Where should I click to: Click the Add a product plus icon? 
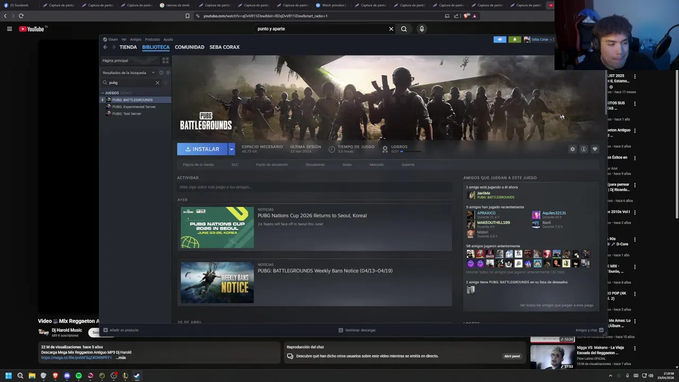106,330
